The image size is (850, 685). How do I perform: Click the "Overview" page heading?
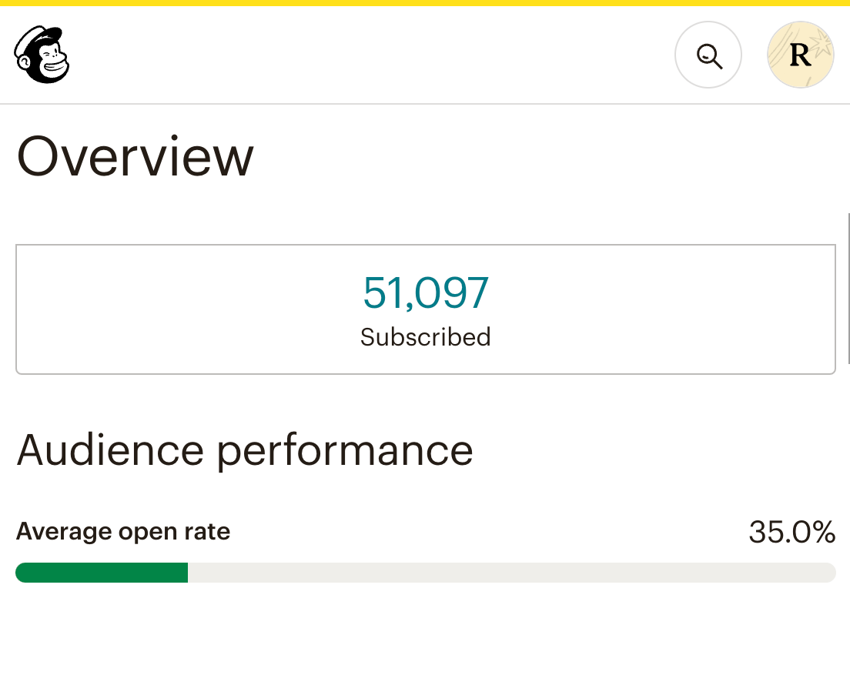[x=136, y=156]
